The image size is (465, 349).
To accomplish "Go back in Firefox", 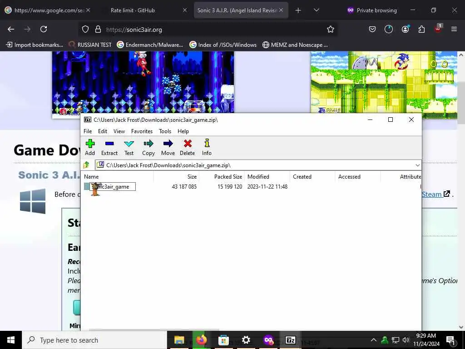I will click(x=11, y=29).
